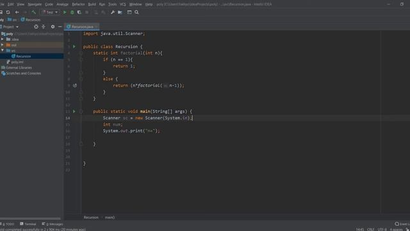Click Recursion in editor breadcrumb bar

[91, 218]
